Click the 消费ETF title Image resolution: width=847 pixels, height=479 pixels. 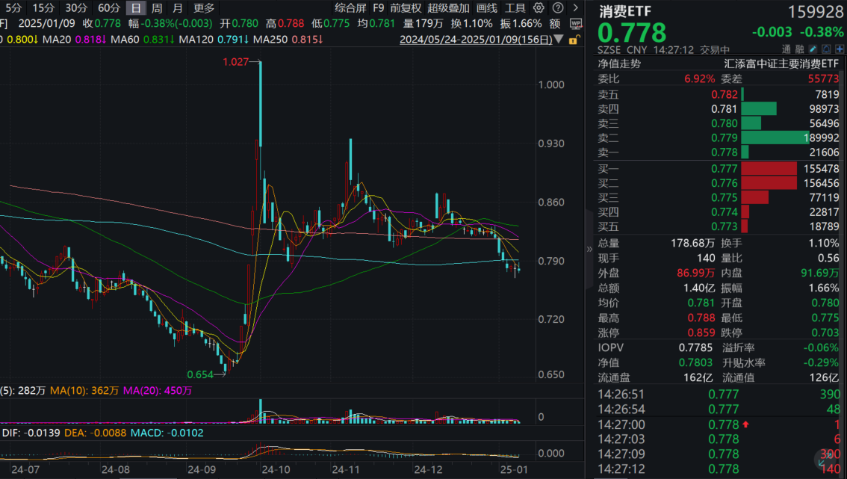[625, 11]
